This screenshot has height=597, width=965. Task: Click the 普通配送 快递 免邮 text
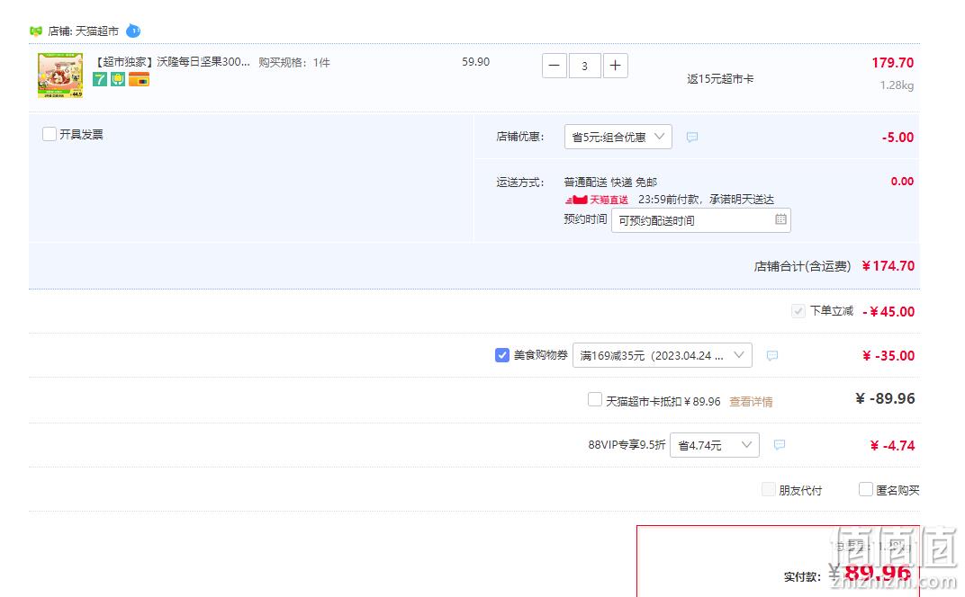[x=610, y=183]
